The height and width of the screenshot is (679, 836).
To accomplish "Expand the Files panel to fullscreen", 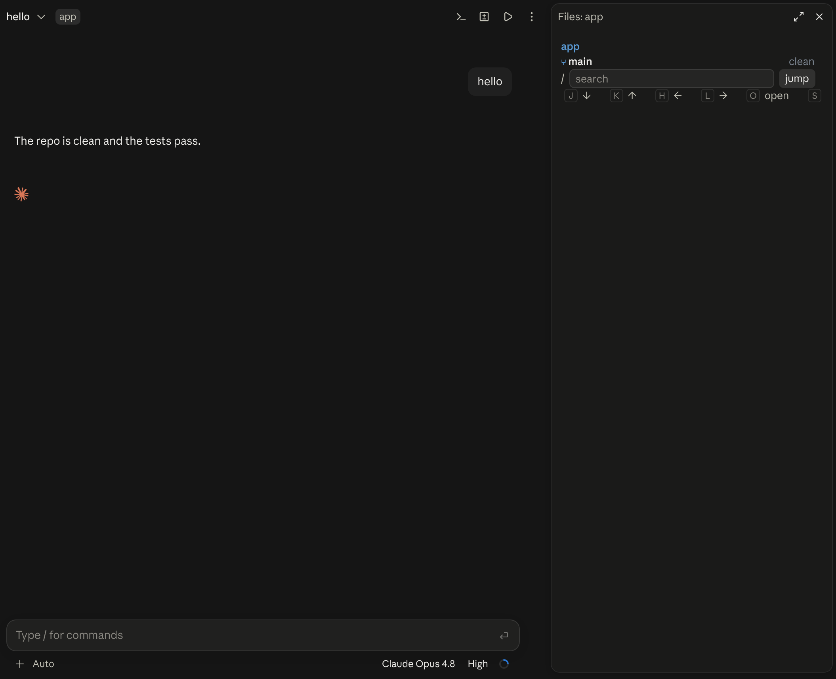I will pyautogui.click(x=799, y=17).
